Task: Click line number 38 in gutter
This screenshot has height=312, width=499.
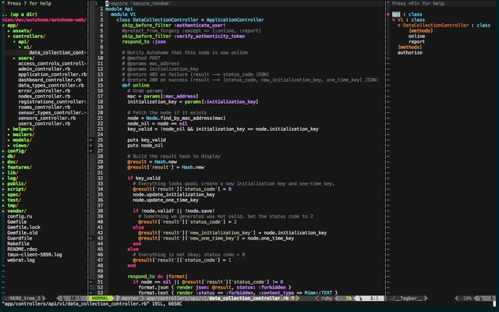Action: tap(100, 211)
